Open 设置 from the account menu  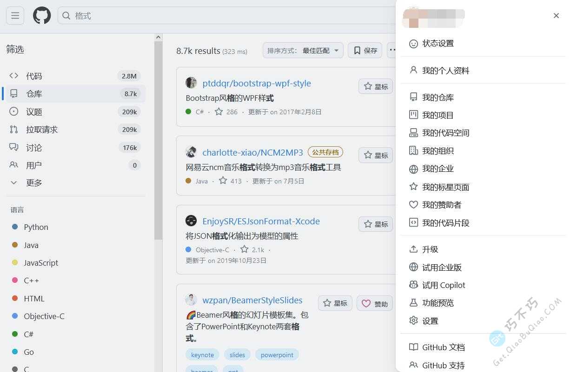pyautogui.click(x=431, y=320)
